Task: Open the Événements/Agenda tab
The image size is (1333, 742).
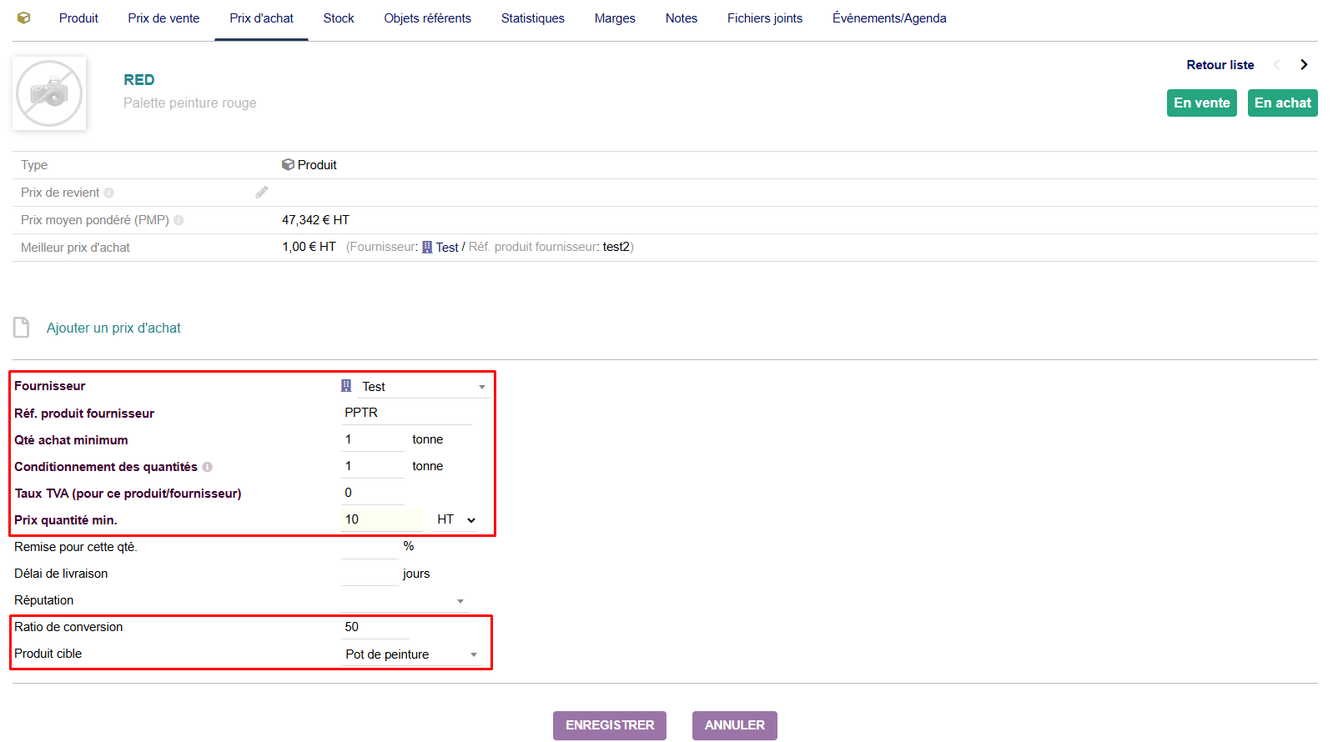Action: [889, 18]
